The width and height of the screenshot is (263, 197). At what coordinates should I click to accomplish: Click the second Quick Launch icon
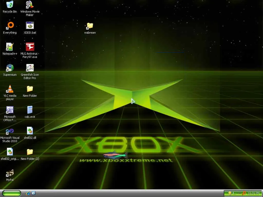coord(34,193)
